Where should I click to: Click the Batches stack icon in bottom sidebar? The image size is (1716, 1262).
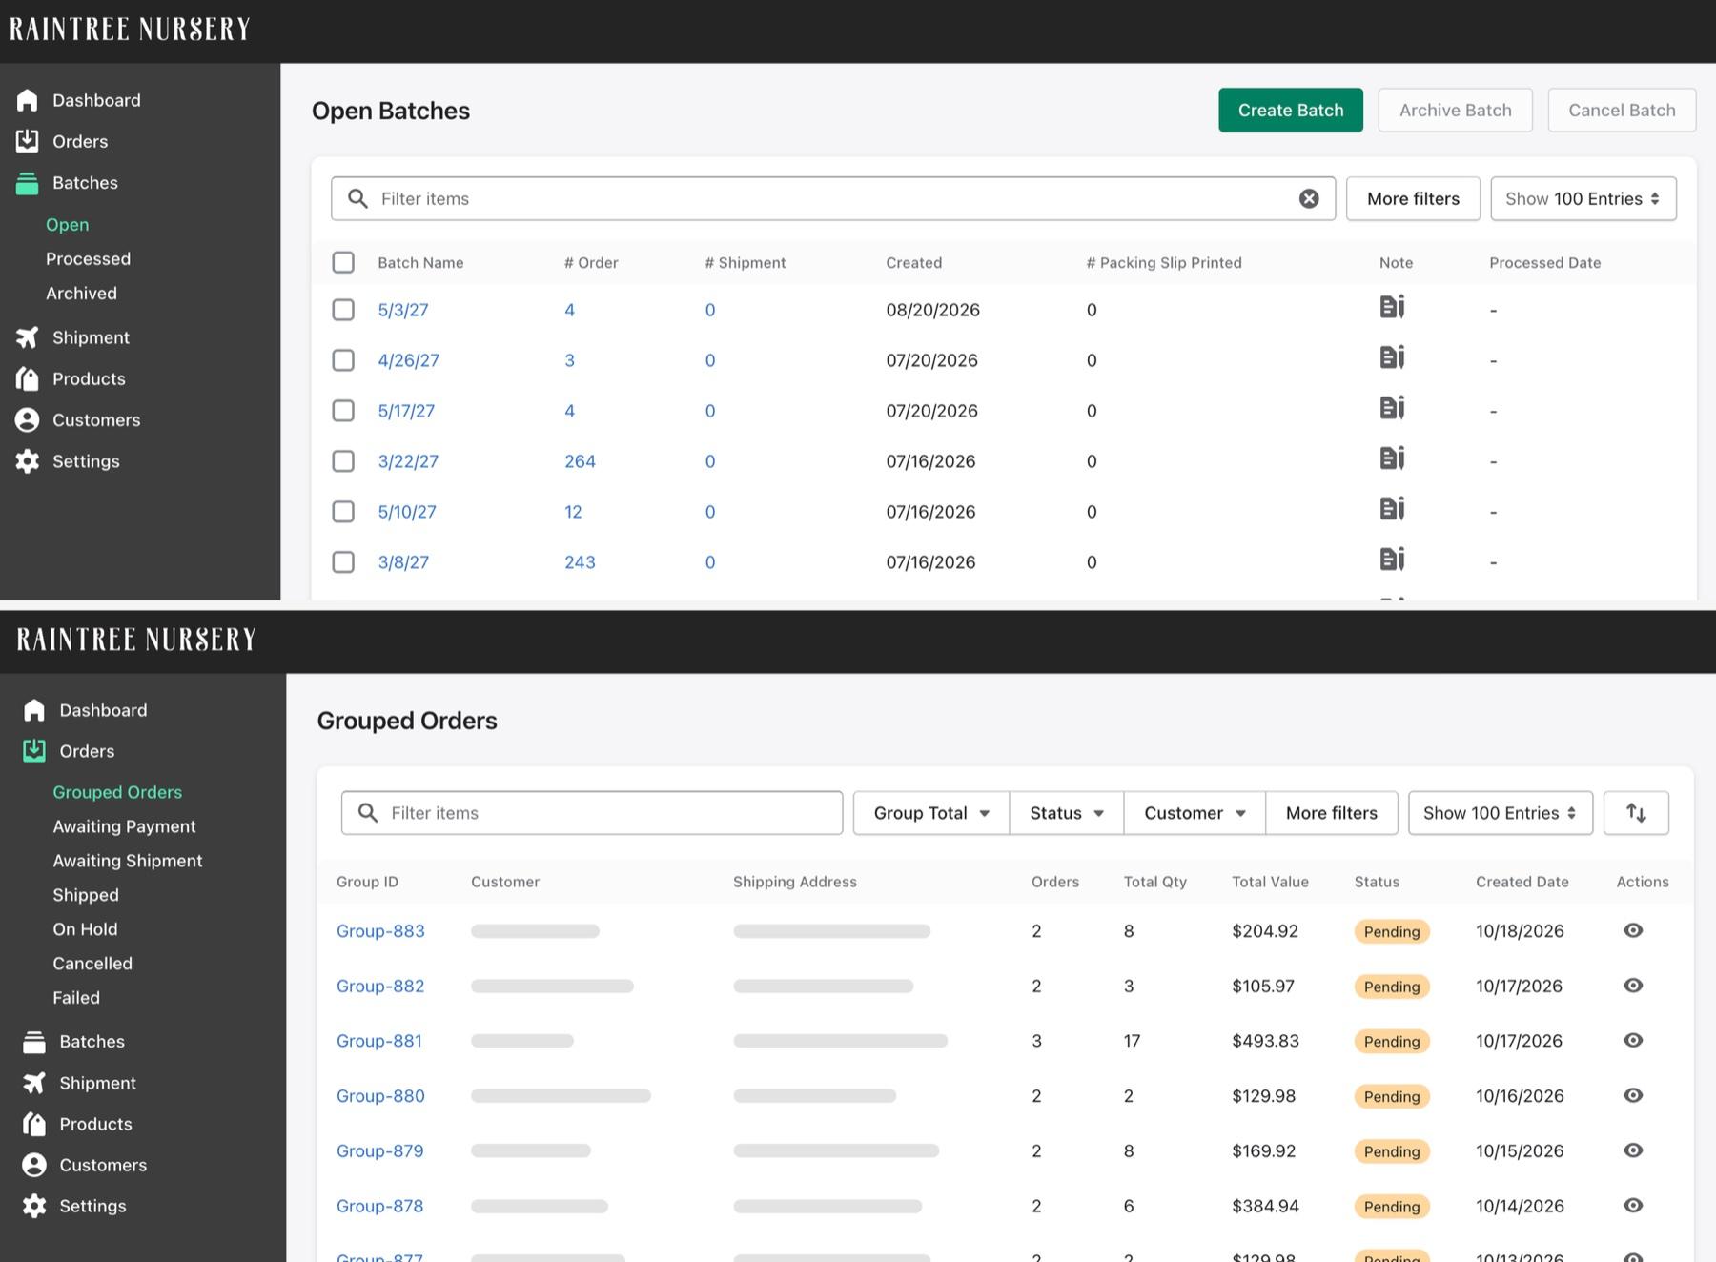pyautogui.click(x=34, y=1042)
